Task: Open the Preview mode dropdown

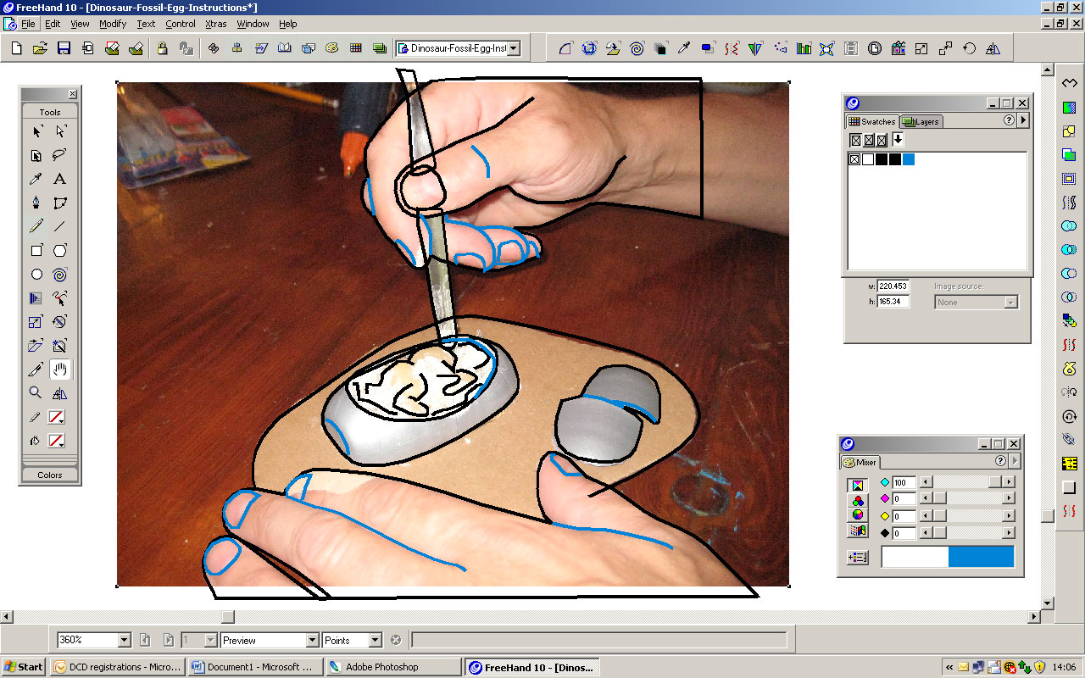Action: (x=312, y=641)
